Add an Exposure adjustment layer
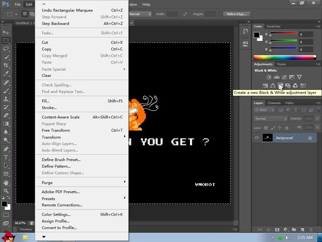 point(291,77)
